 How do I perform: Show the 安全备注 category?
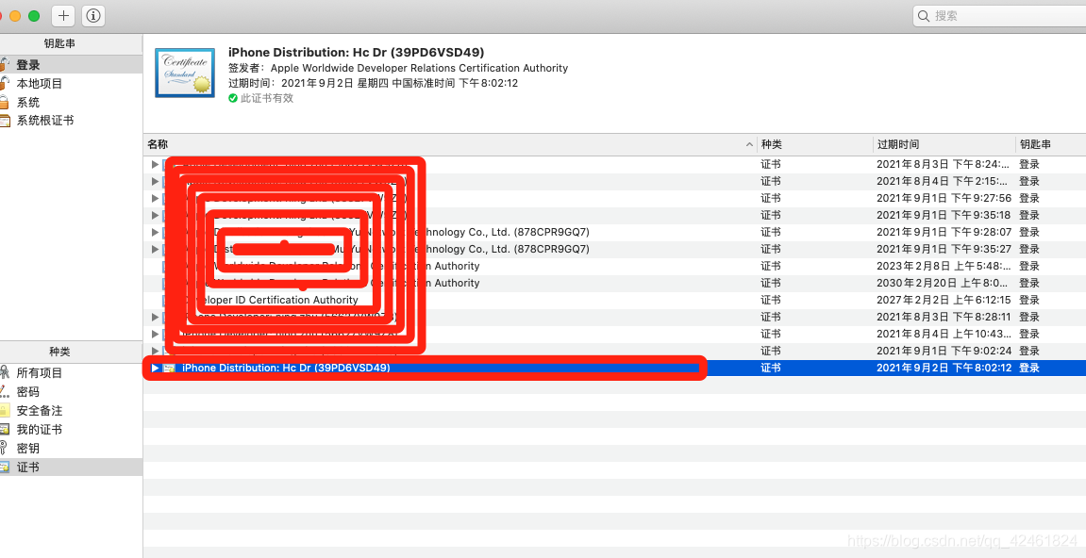(x=71, y=411)
